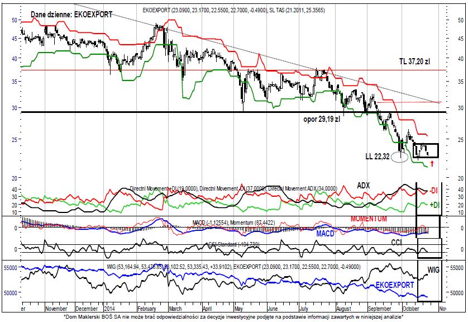Select the green +DI label
Viewport: 468px width, 322px height.
tap(434, 205)
